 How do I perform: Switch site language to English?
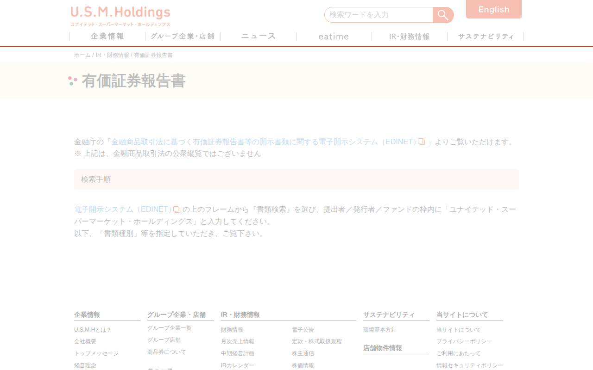tap(494, 9)
